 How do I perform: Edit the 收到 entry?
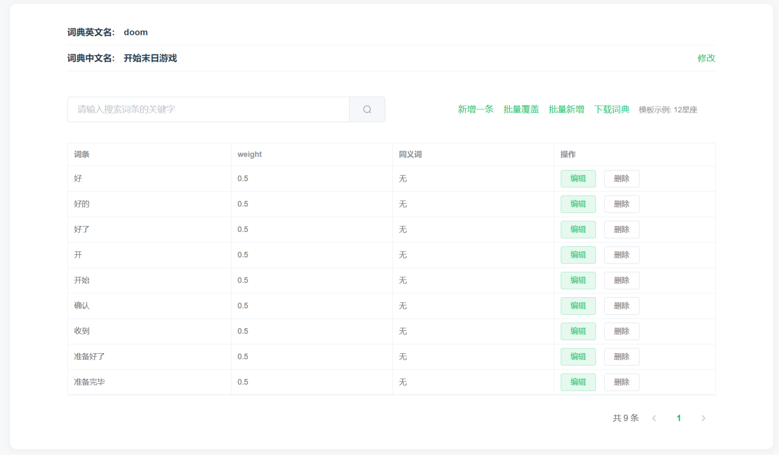click(x=578, y=331)
